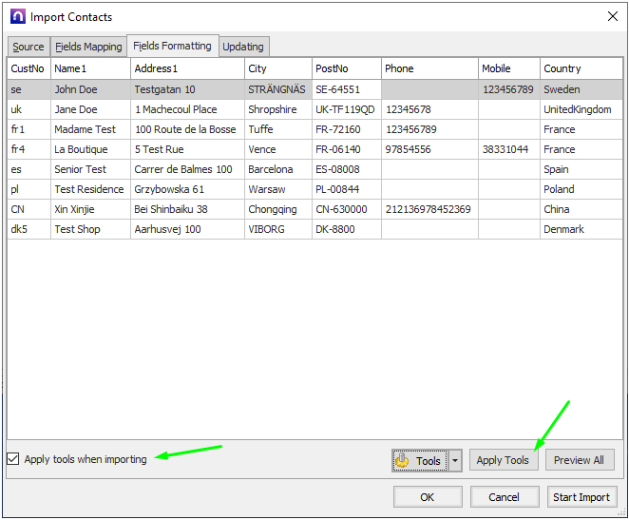The image size is (629, 520).
Task: Switch to the Source tab
Action: point(29,47)
